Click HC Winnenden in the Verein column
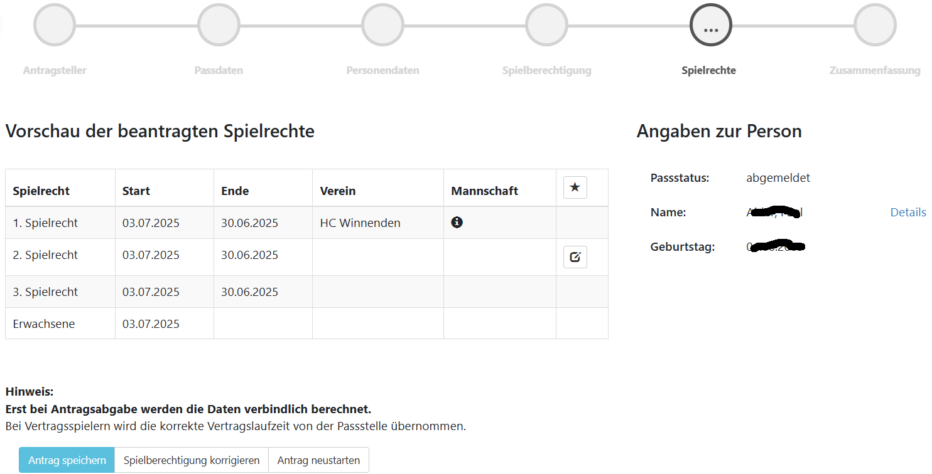This screenshot has height=474, width=932. pyautogui.click(x=360, y=223)
